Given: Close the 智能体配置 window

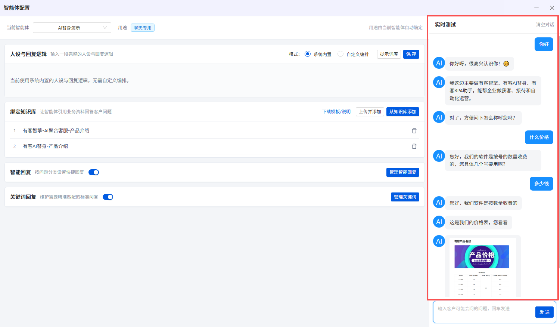Looking at the screenshot, I should [552, 8].
